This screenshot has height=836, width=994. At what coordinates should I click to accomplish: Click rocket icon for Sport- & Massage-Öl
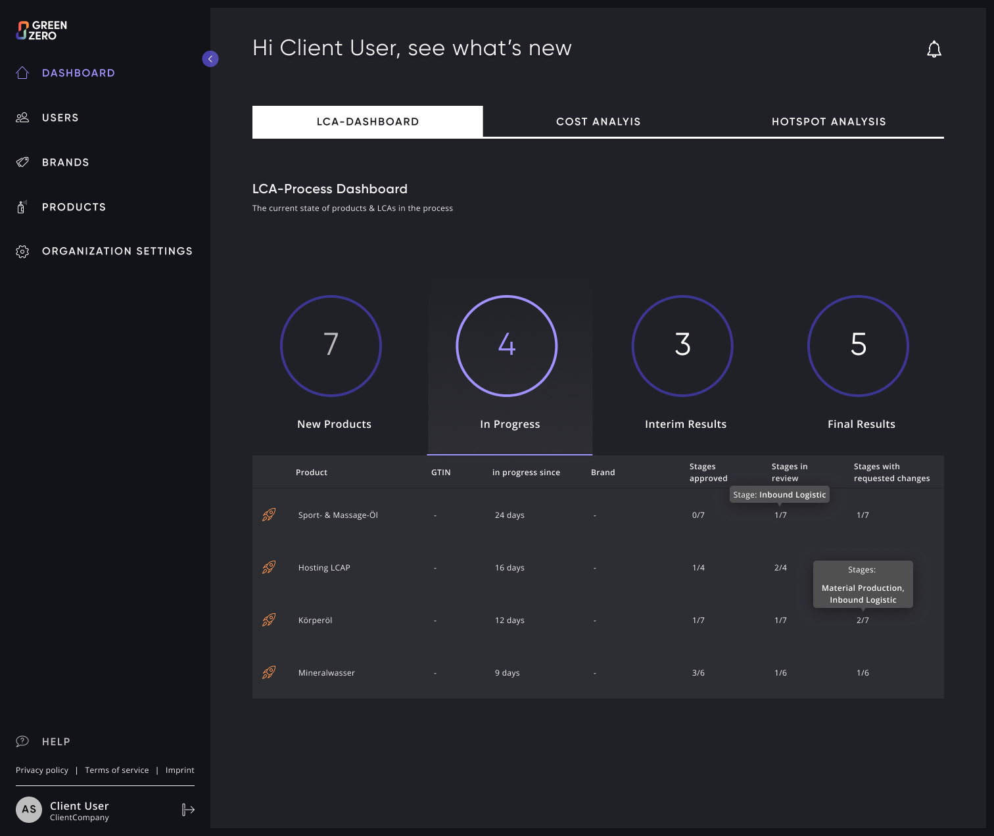pyautogui.click(x=269, y=515)
